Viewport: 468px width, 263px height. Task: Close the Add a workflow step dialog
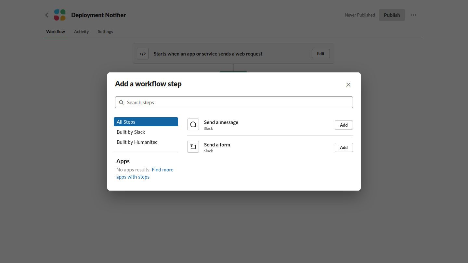pyautogui.click(x=348, y=85)
